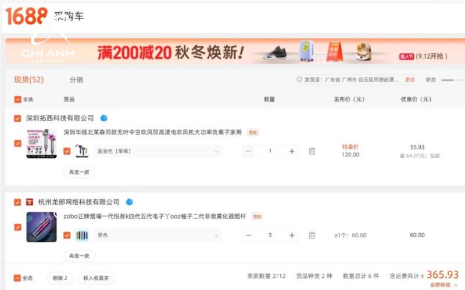
Task: Open the 蓝金色【单嘴】 variant dropdown
Action: point(158,151)
